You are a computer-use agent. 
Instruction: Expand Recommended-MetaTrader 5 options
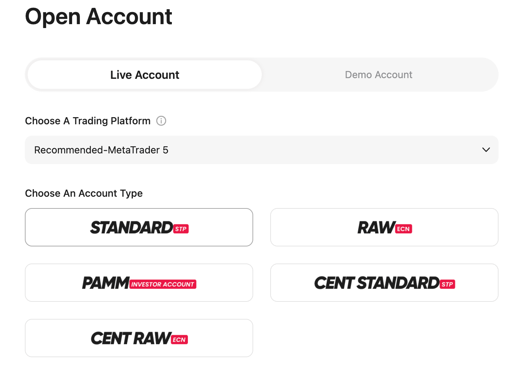[261, 150]
